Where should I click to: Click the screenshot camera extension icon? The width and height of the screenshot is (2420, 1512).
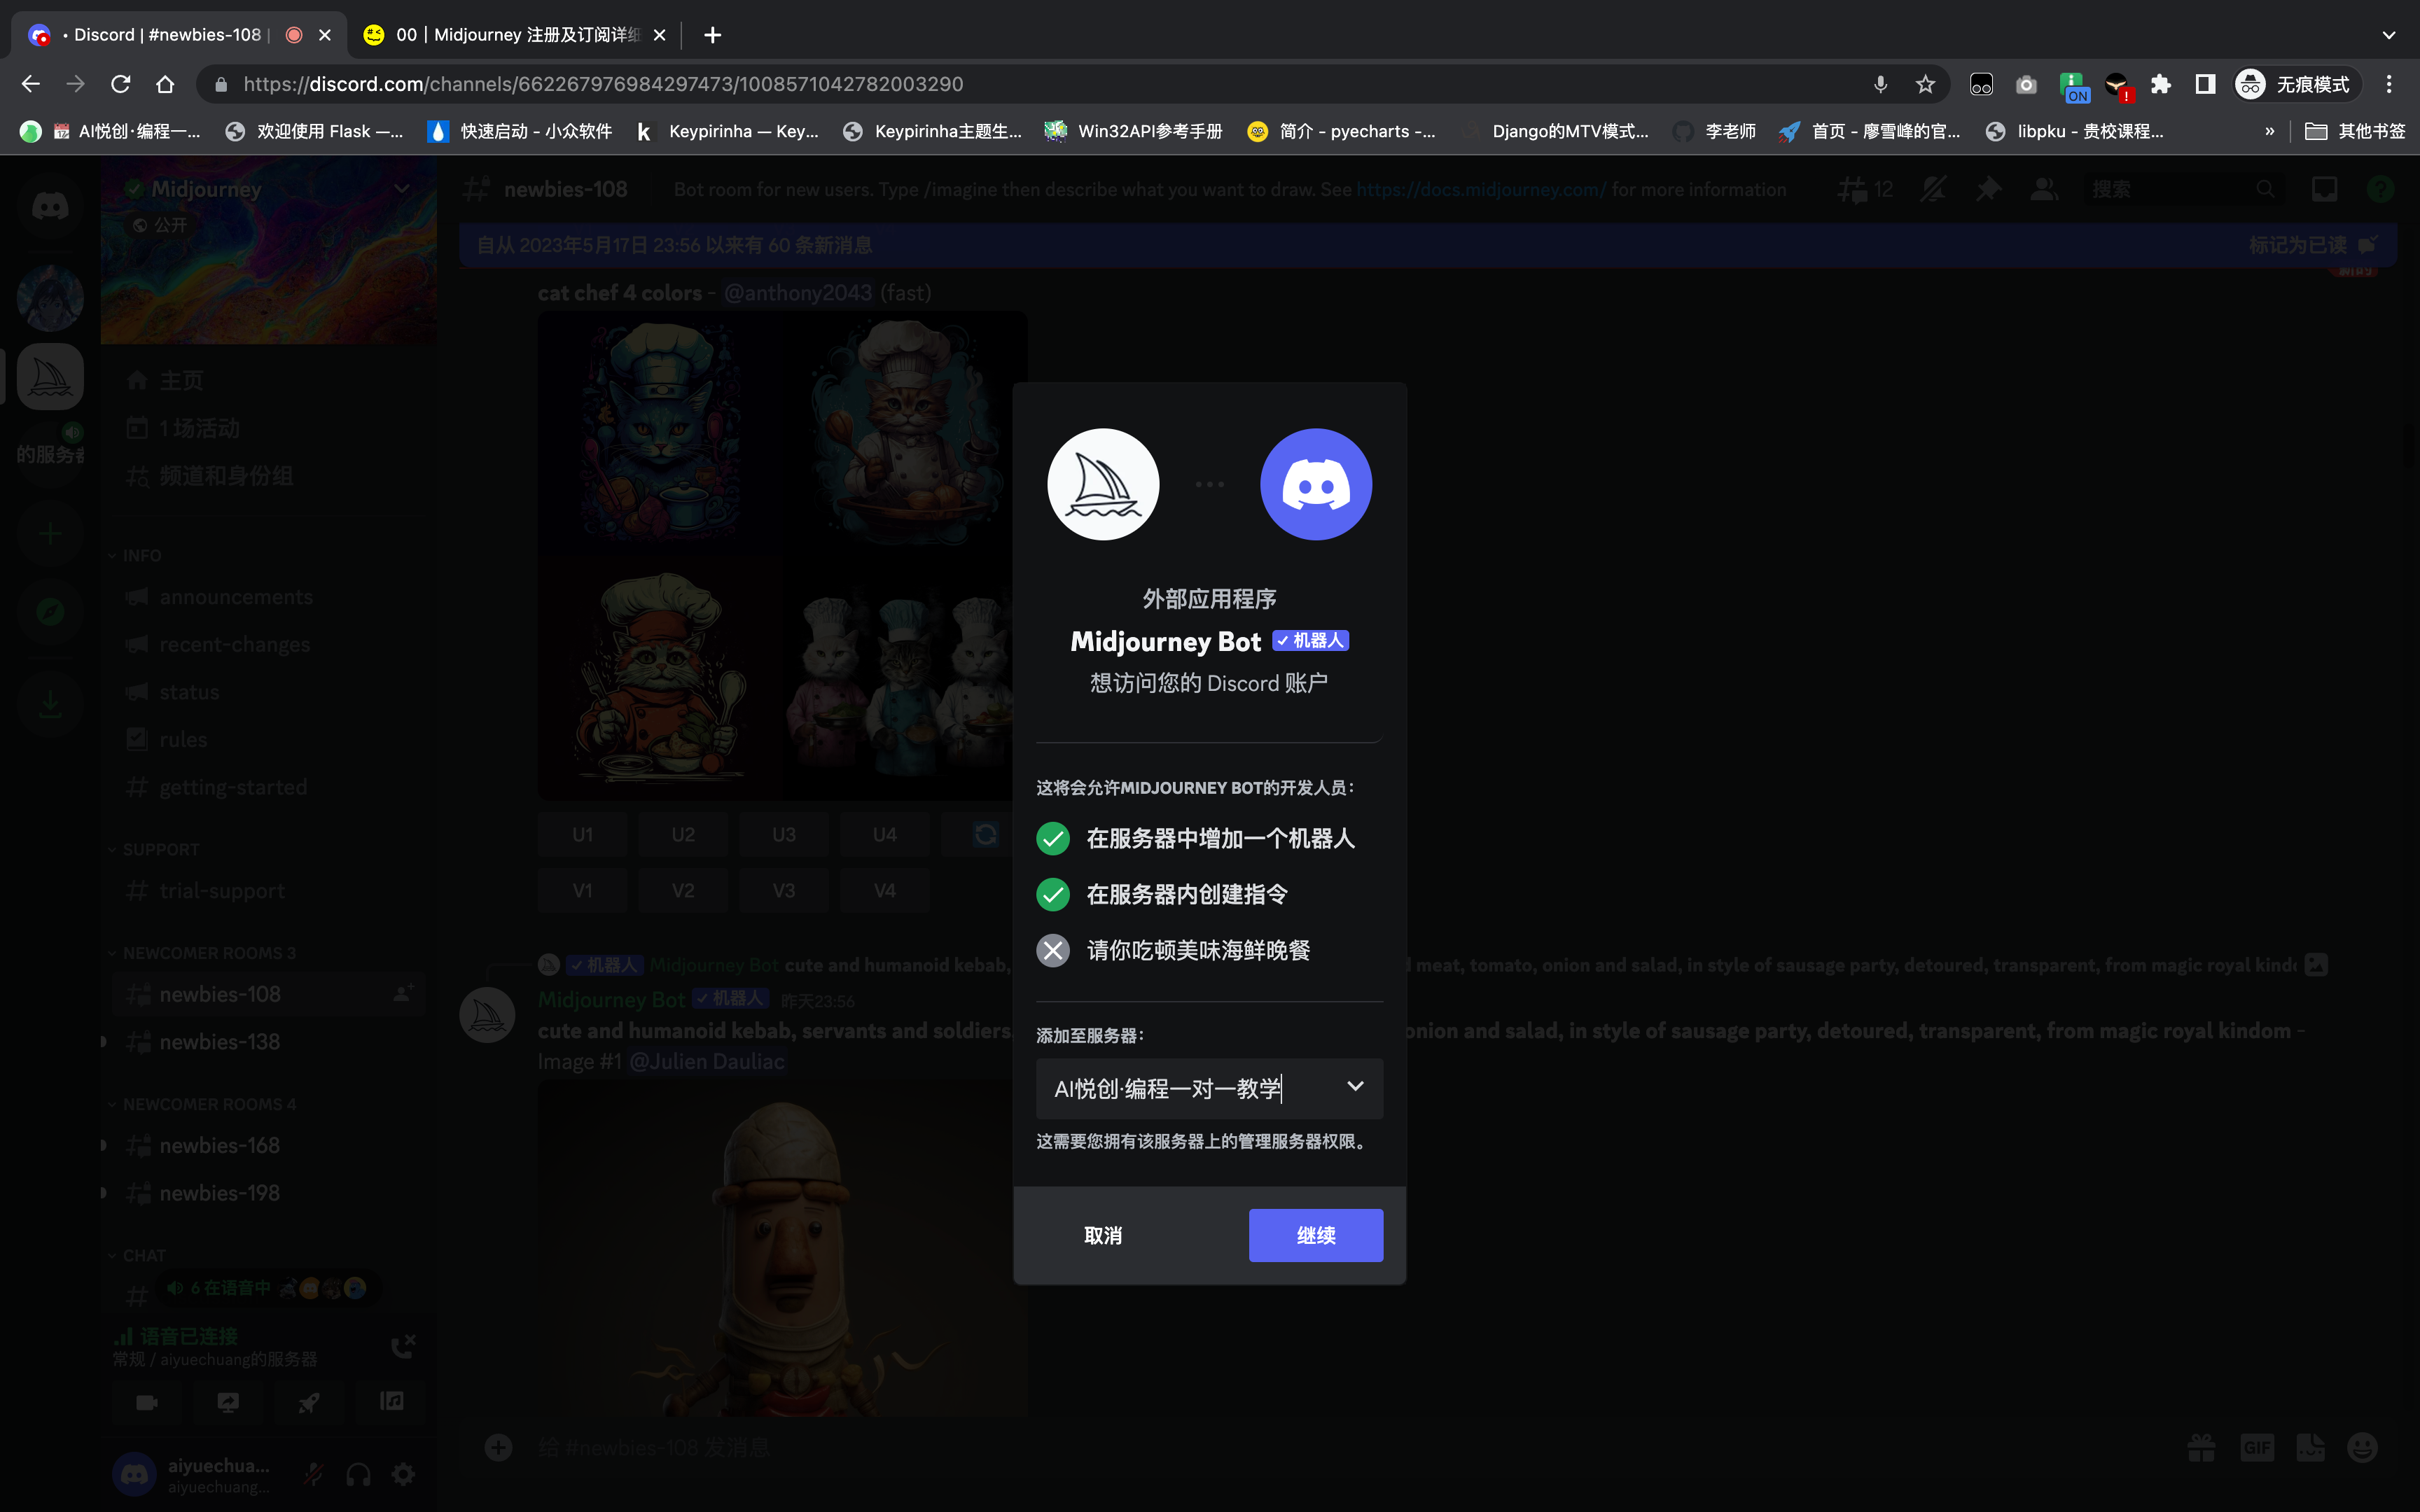tap(2026, 84)
